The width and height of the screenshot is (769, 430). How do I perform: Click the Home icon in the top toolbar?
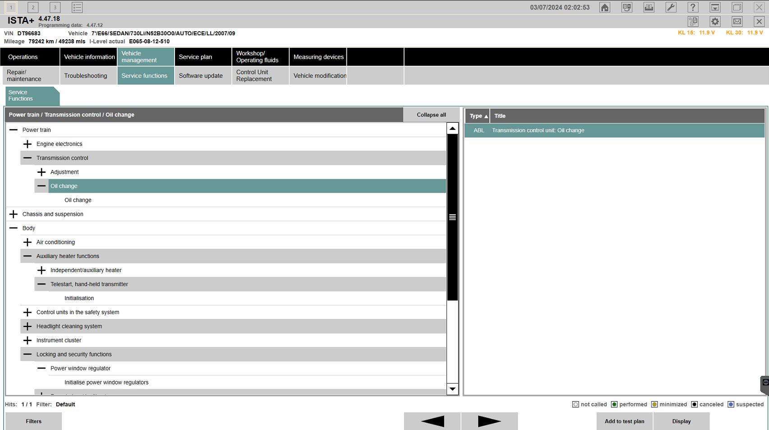click(x=605, y=7)
